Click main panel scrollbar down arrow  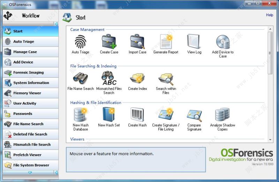tap(270, 140)
